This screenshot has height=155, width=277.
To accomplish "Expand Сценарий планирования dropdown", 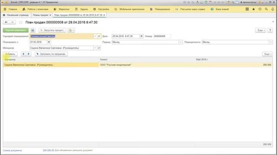I will click(95, 36).
